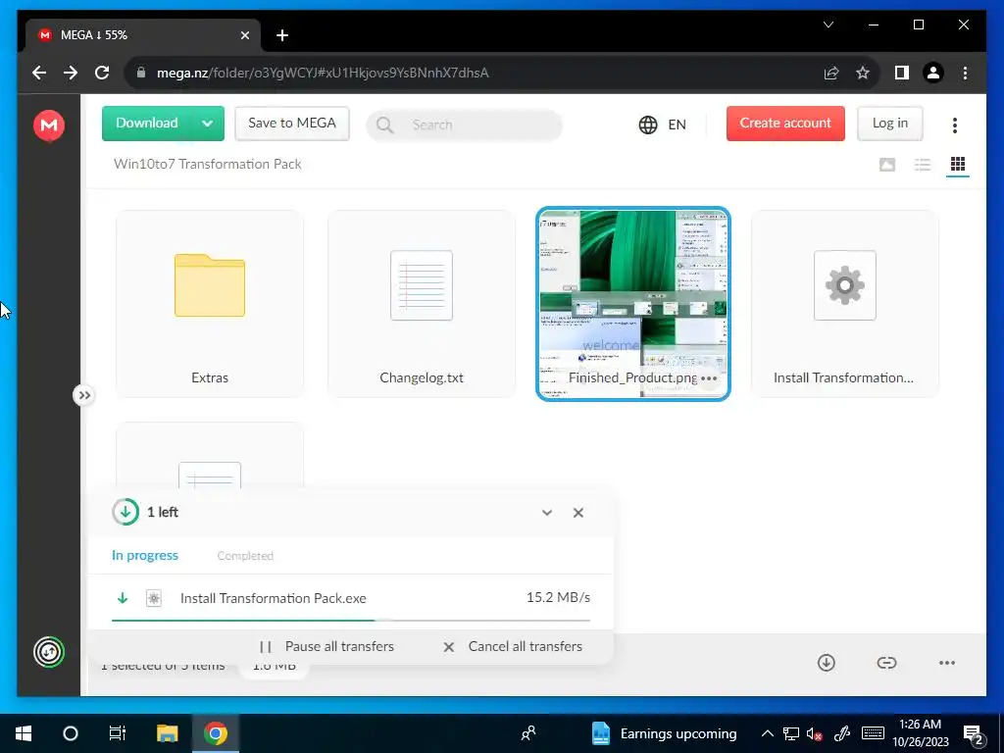1004x753 pixels.
Task: Collapse the transfers panel with the chevron
Action: tap(547, 512)
